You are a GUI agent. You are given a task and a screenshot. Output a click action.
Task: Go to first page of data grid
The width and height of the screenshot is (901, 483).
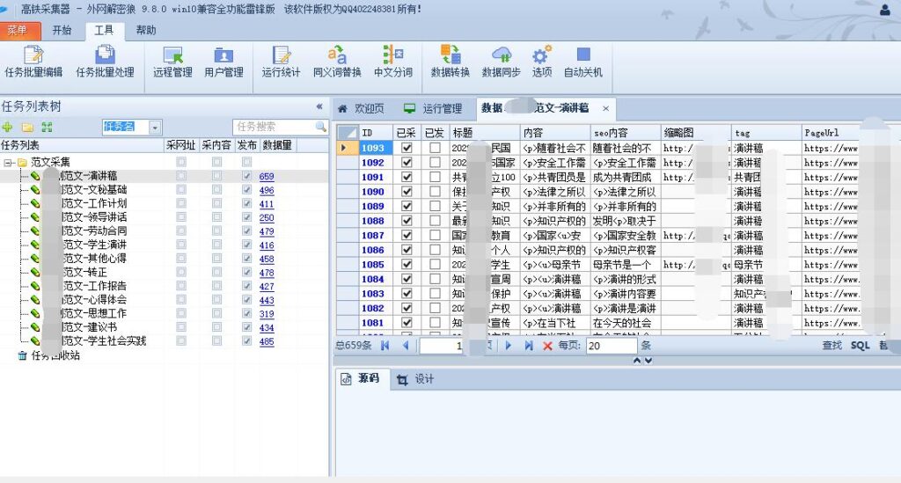(385, 345)
